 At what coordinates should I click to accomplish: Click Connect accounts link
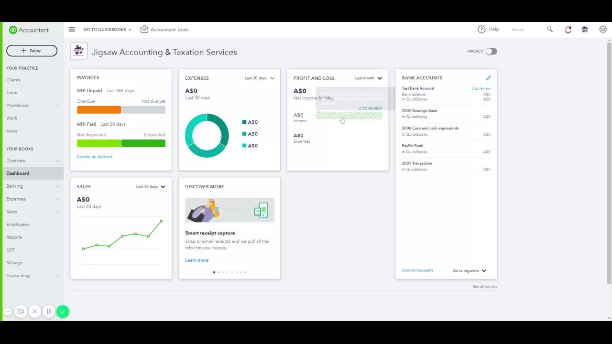(x=417, y=270)
